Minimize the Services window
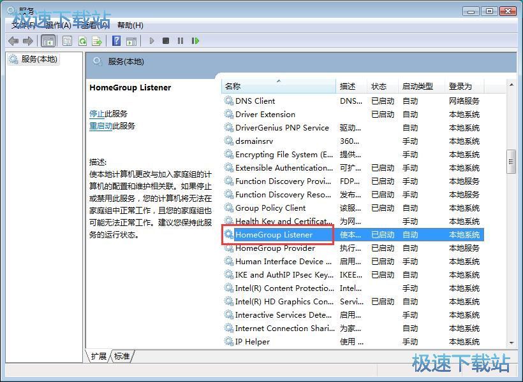 [x=471, y=11]
